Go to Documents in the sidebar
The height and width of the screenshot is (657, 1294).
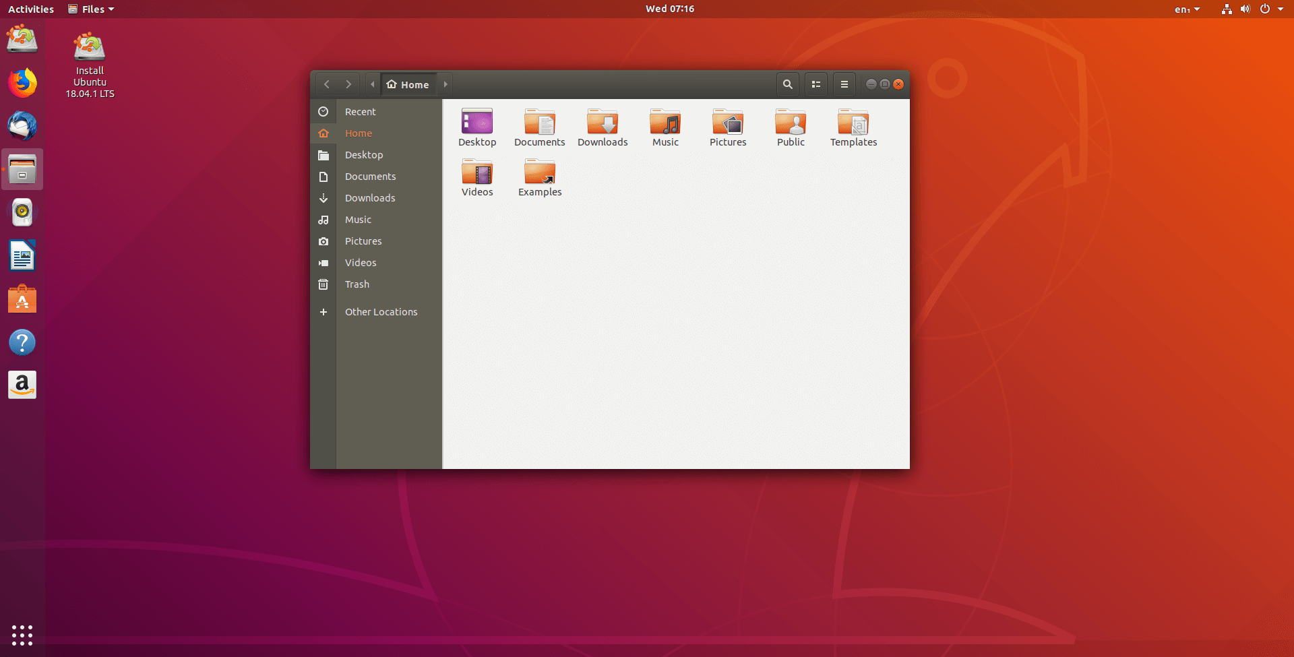pos(376,177)
